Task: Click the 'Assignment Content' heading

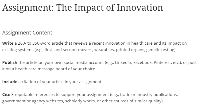Action: [x=27, y=33]
